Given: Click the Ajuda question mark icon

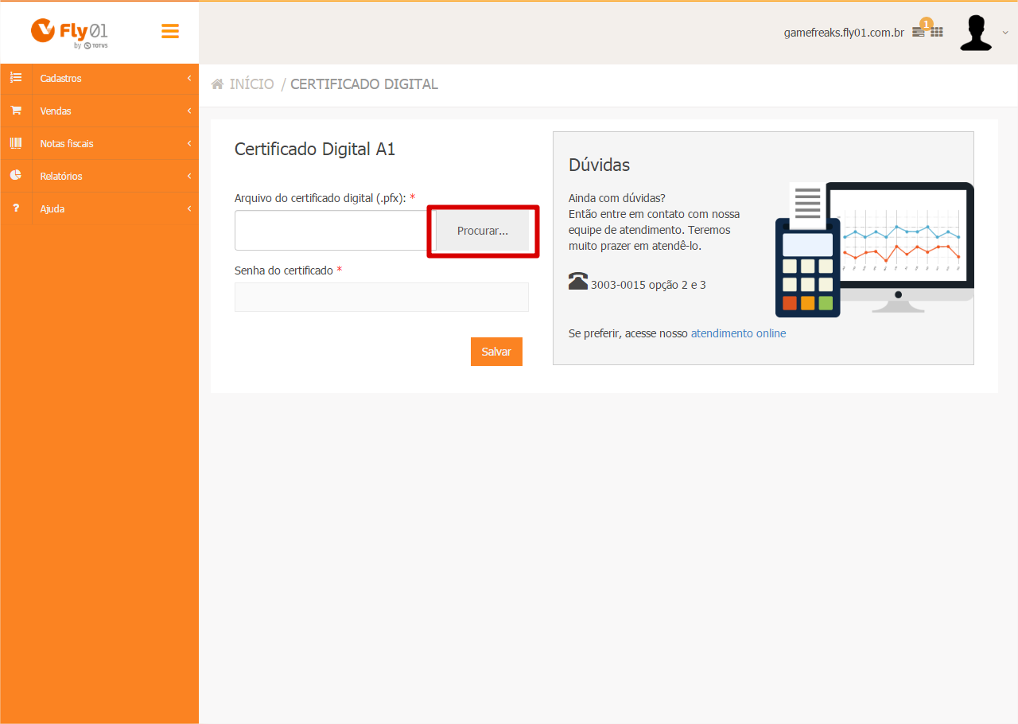Looking at the screenshot, I should tap(16, 208).
